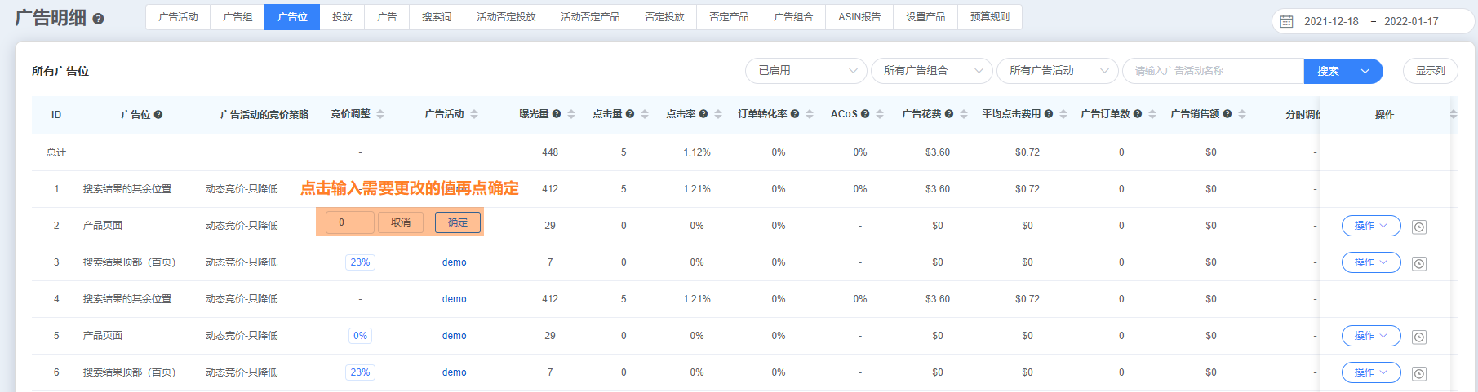Image resolution: width=1478 pixels, height=392 pixels.
Task: Click help icon next to ACoS header
Action: tap(865, 114)
